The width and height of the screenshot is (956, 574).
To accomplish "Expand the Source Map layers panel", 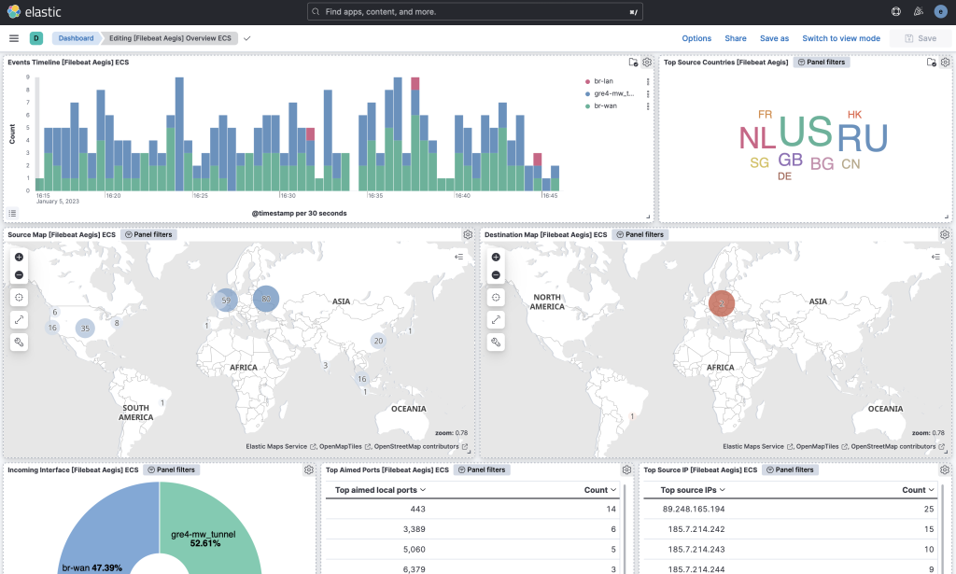I will click(459, 258).
